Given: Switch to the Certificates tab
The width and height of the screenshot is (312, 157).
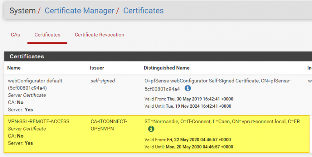Looking at the screenshot, I should (47, 35).
